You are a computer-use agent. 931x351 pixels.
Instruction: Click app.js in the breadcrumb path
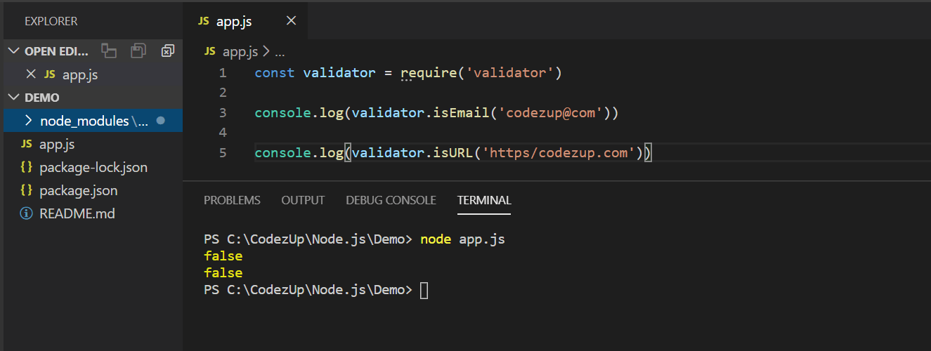tap(240, 51)
